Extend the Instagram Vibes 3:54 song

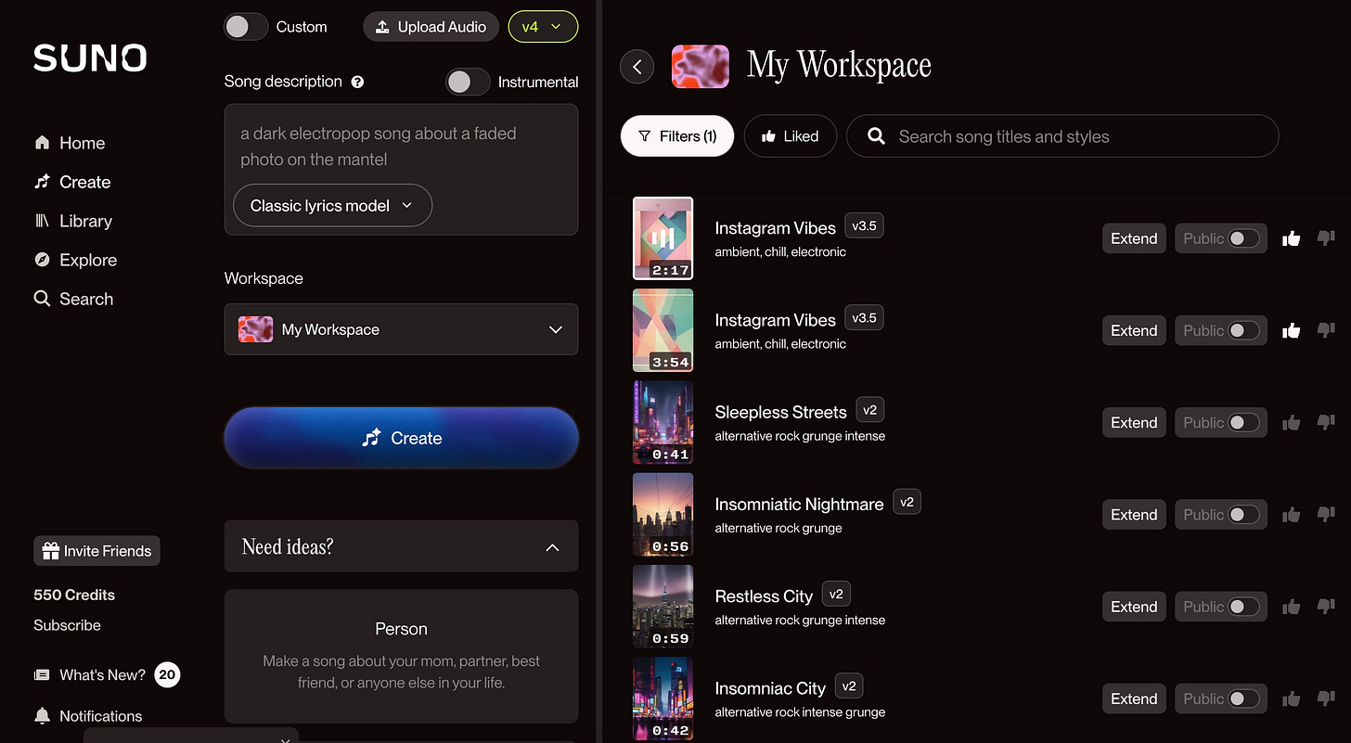[x=1134, y=330]
